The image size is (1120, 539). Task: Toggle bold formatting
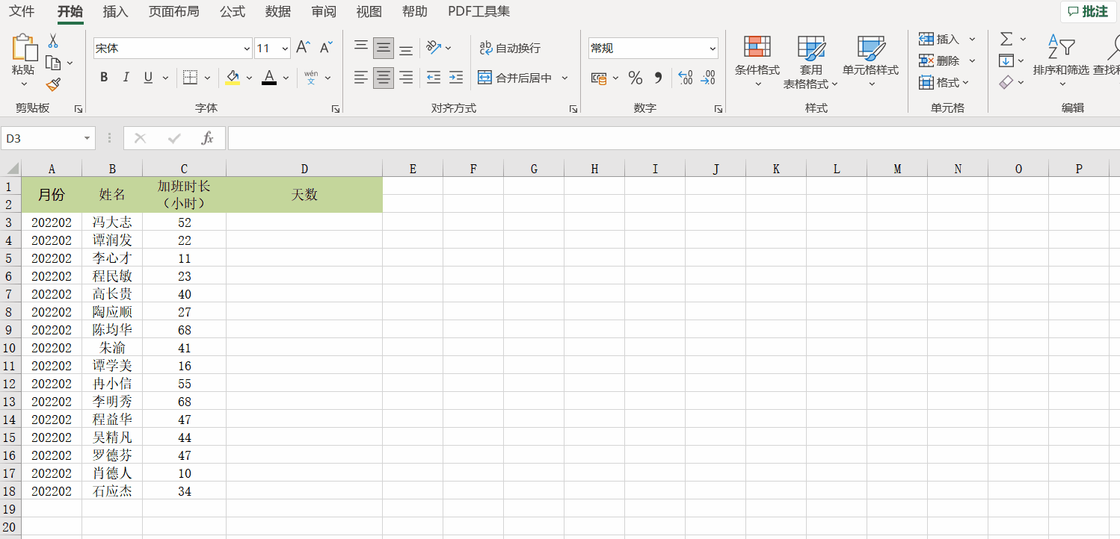103,77
